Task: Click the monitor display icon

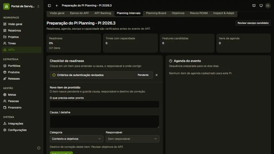Action: [x=261, y=6]
